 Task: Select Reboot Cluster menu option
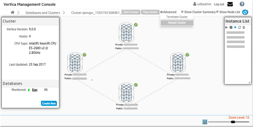tap(177, 23)
